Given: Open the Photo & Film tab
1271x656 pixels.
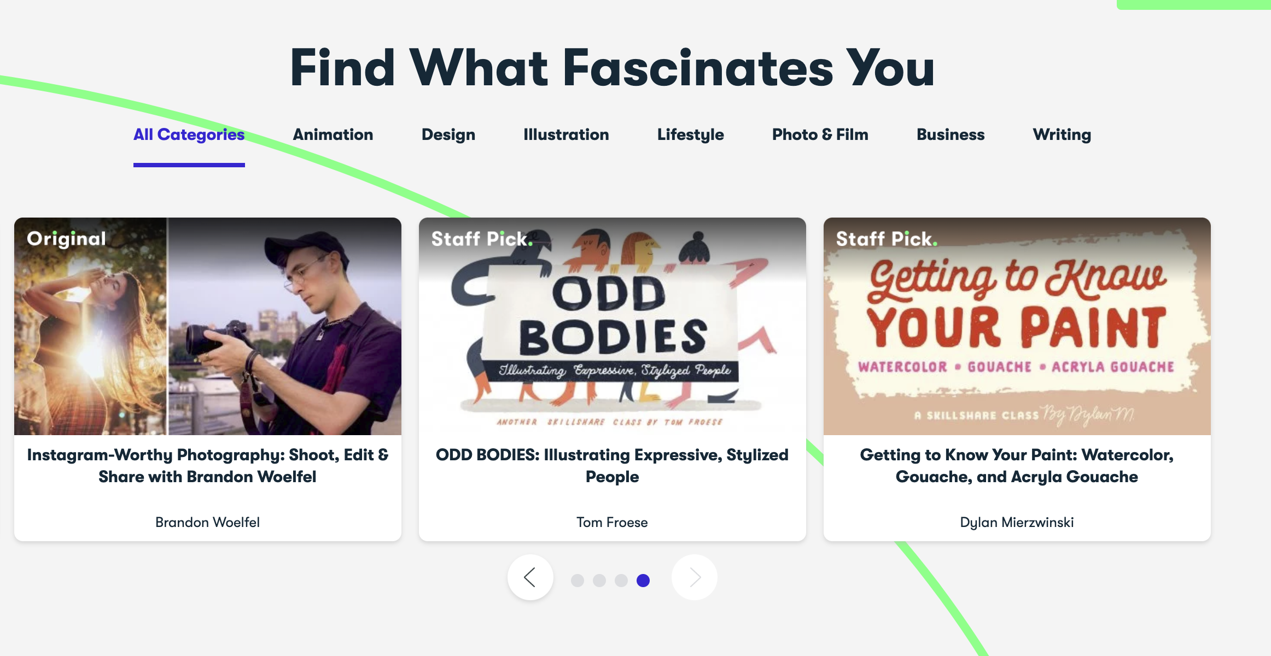Looking at the screenshot, I should (820, 135).
